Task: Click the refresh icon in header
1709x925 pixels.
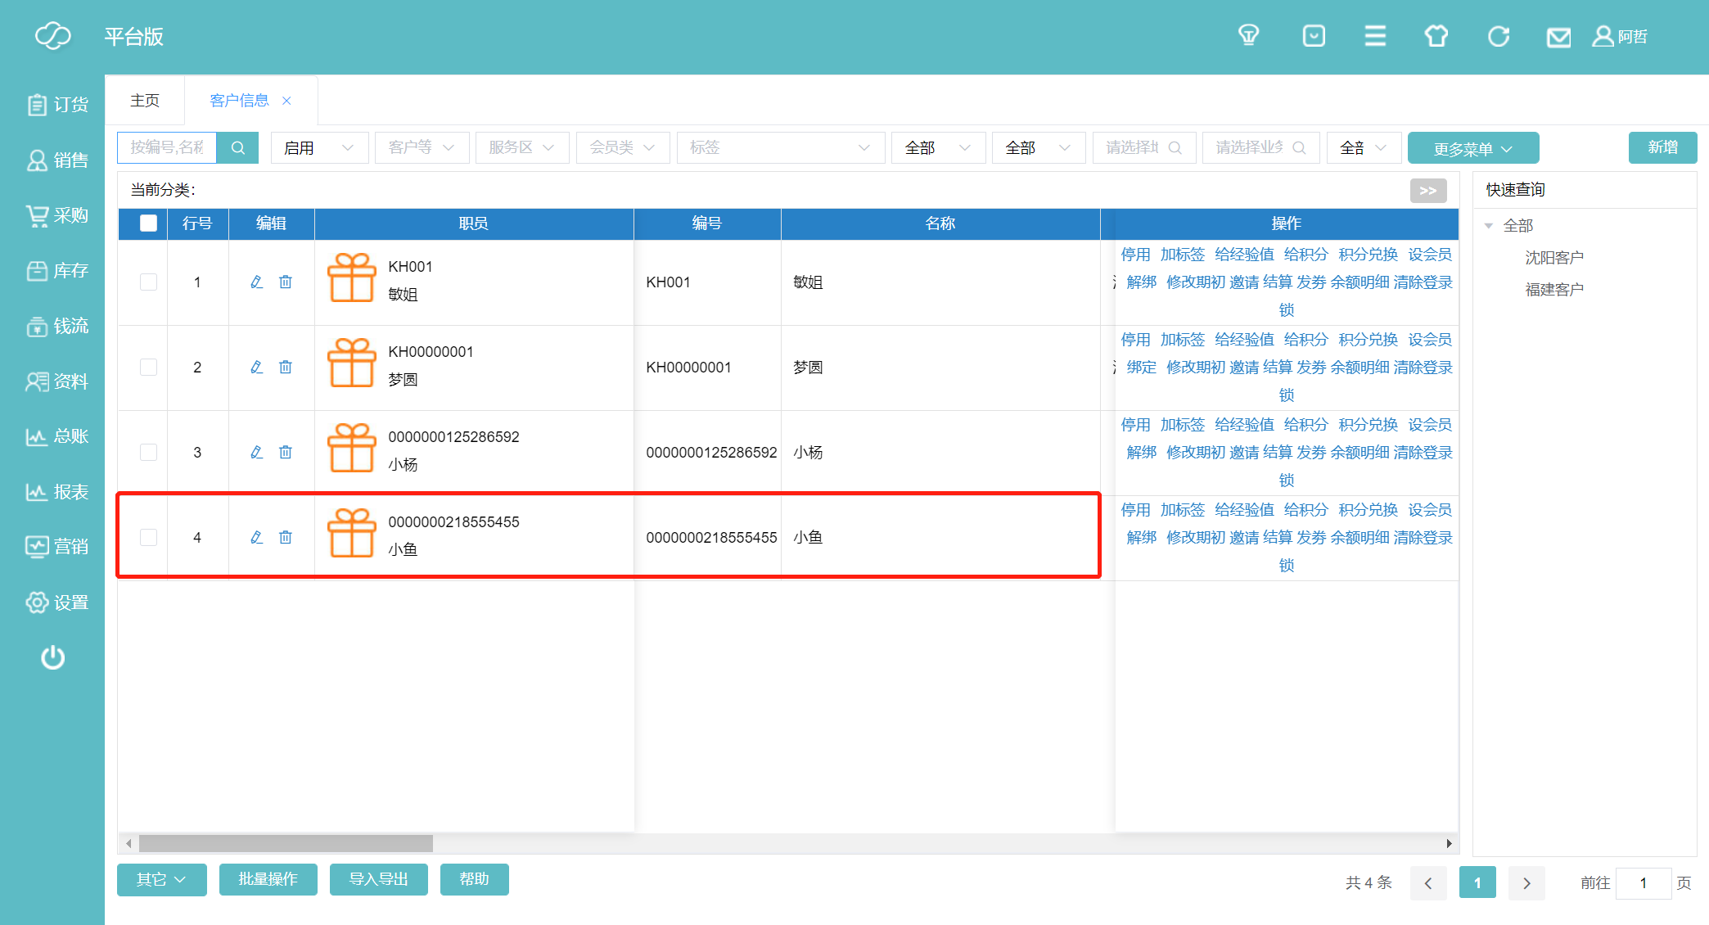Action: coord(1499,36)
